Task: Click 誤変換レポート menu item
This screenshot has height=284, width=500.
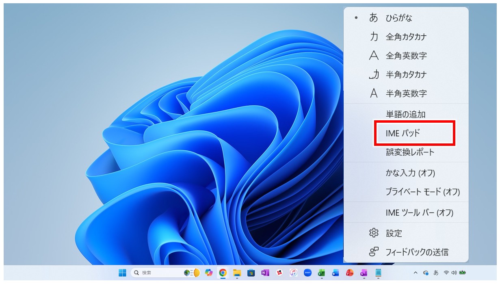Action: (406, 152)
